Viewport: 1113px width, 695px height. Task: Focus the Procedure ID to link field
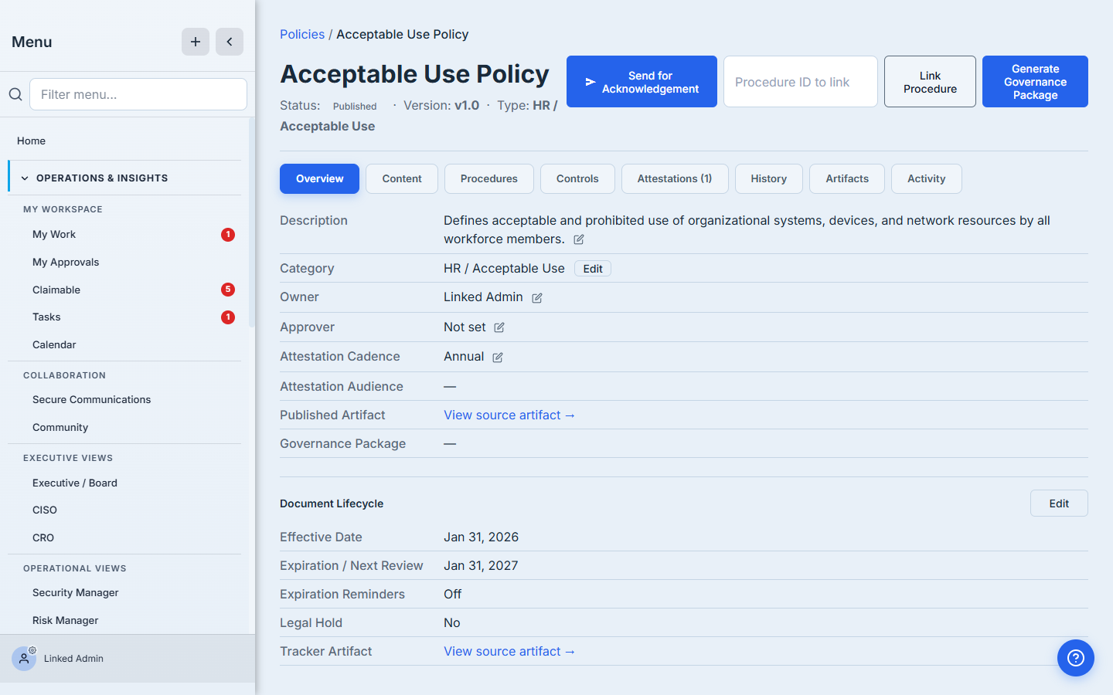click(801, 82)
